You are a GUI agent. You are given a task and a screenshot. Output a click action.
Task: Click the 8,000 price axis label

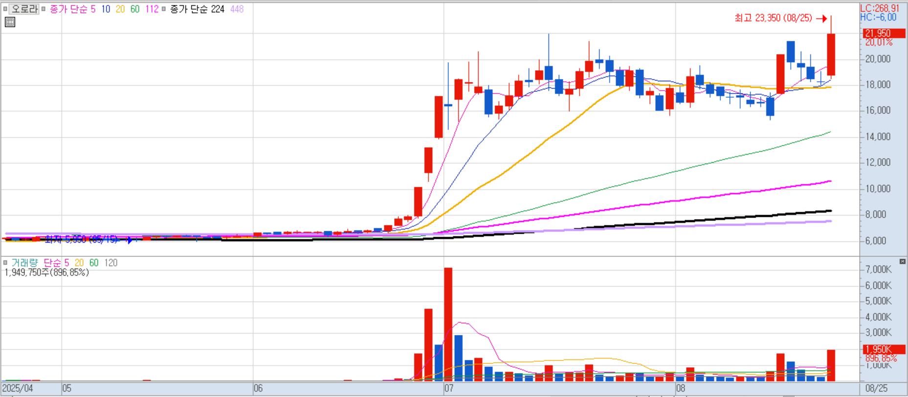(875, 215)
